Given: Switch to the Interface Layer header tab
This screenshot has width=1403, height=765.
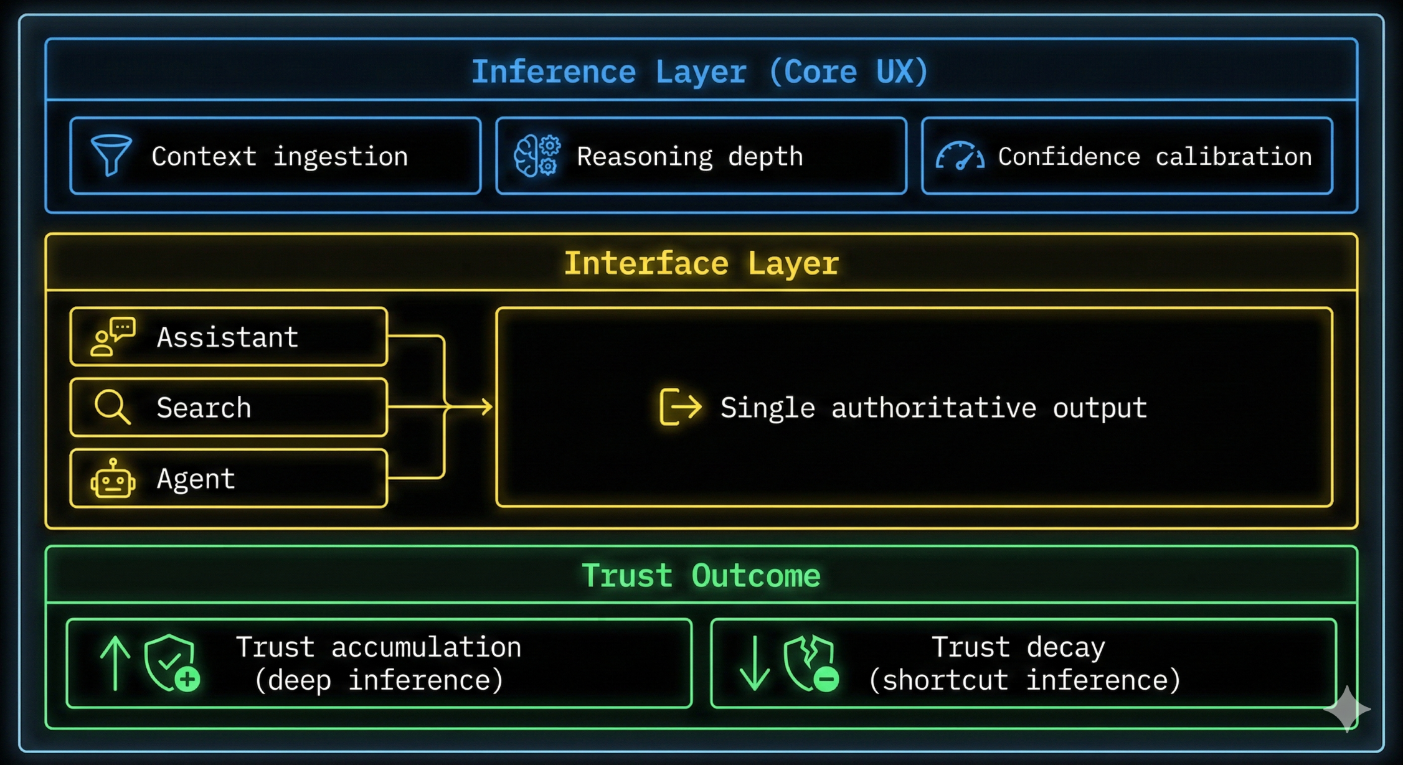Looking at the screenshot, I should (x=701, y=262).
